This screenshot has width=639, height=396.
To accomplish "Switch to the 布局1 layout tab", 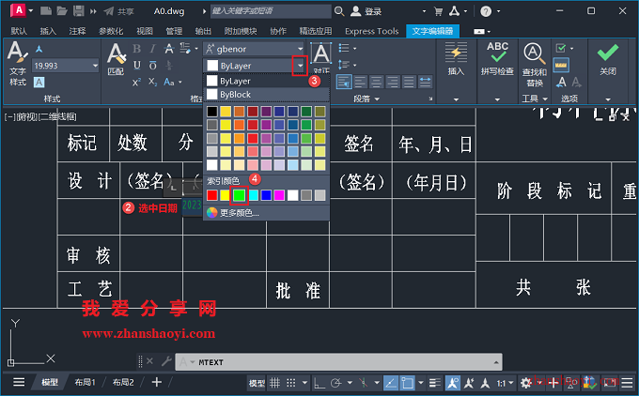I will (85, 382).
